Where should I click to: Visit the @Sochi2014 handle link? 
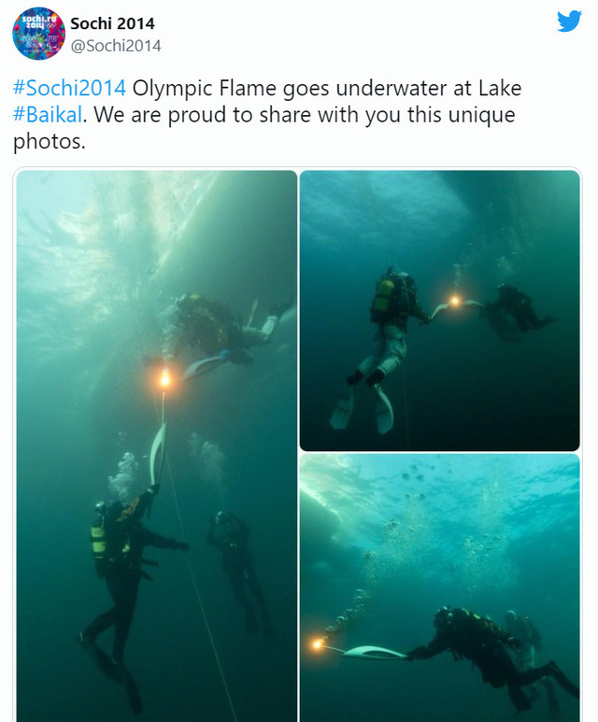coord(116,46)
